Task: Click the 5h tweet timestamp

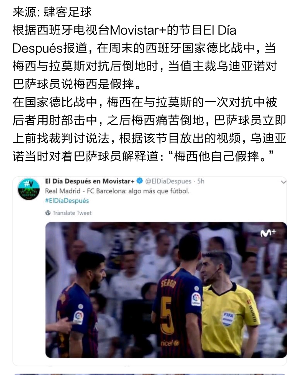Action: (201, 181)
